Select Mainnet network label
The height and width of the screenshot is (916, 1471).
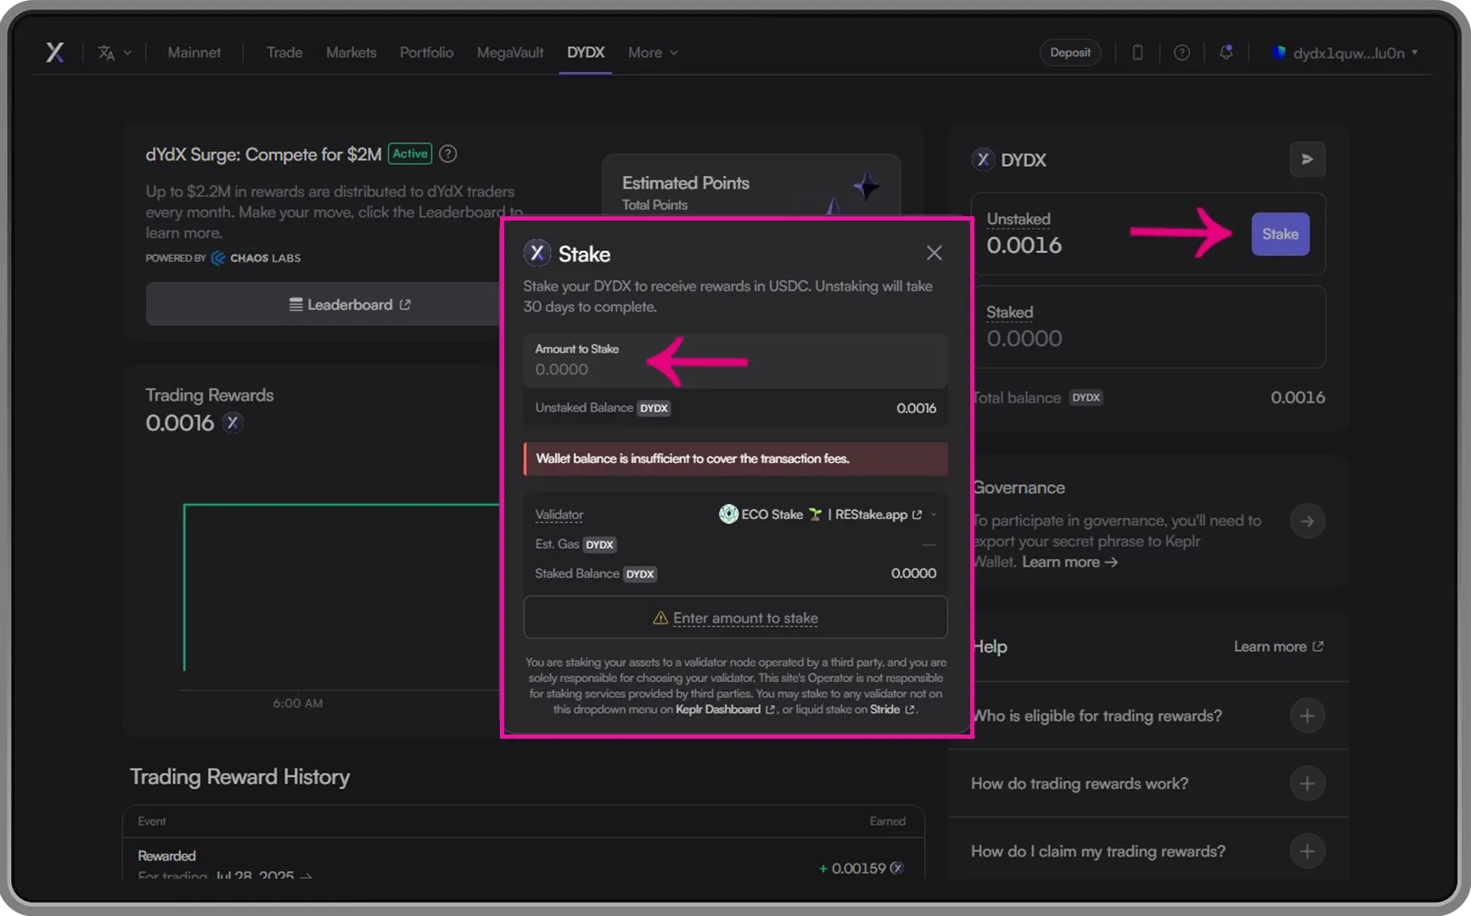[194, 53]
